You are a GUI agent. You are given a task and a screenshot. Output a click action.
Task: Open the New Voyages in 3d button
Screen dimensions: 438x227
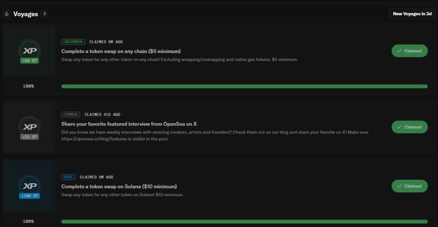(412, 14)
